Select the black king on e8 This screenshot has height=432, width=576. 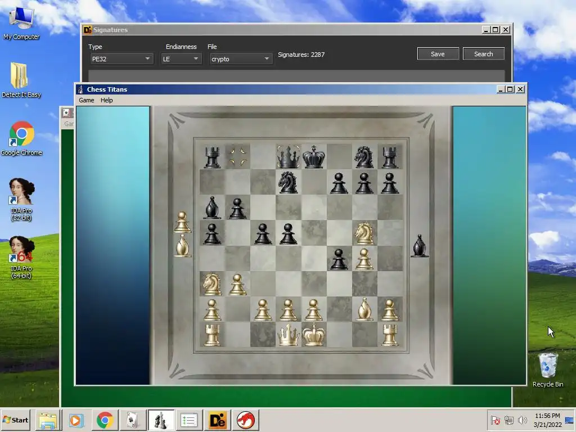pos(313,157)
